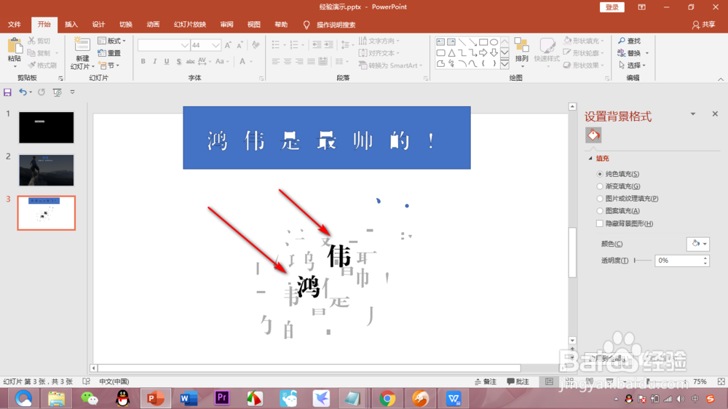Toggle Bold formatting
The height and width of the screenshot is (409, 728).
pyautogui.click(x=143, y=61)
